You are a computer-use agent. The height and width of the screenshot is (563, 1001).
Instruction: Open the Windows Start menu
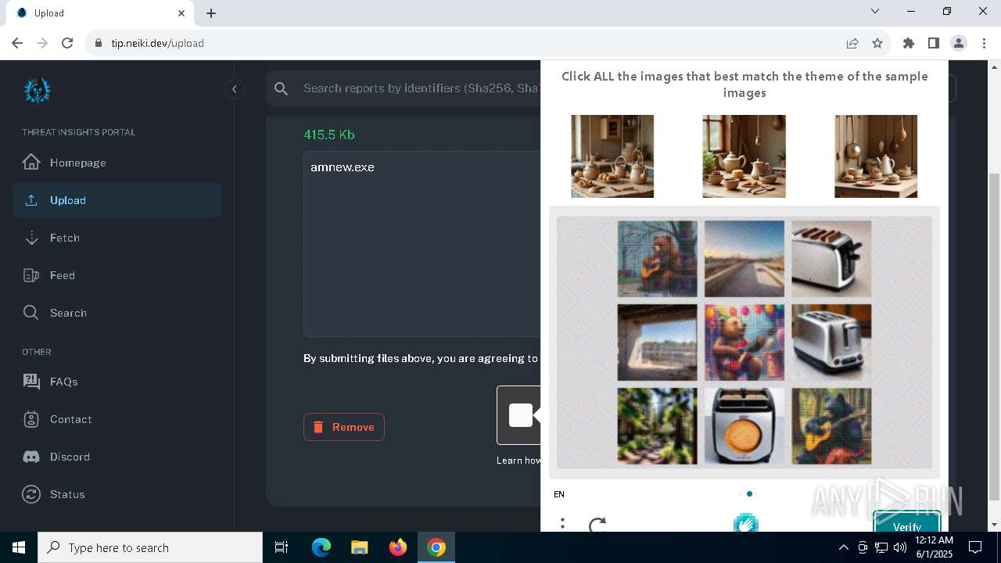tap(19, 547)
